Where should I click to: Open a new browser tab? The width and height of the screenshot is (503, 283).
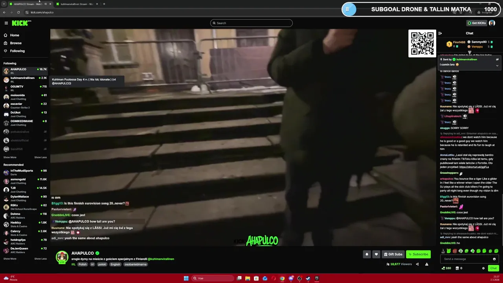point(104,4)
